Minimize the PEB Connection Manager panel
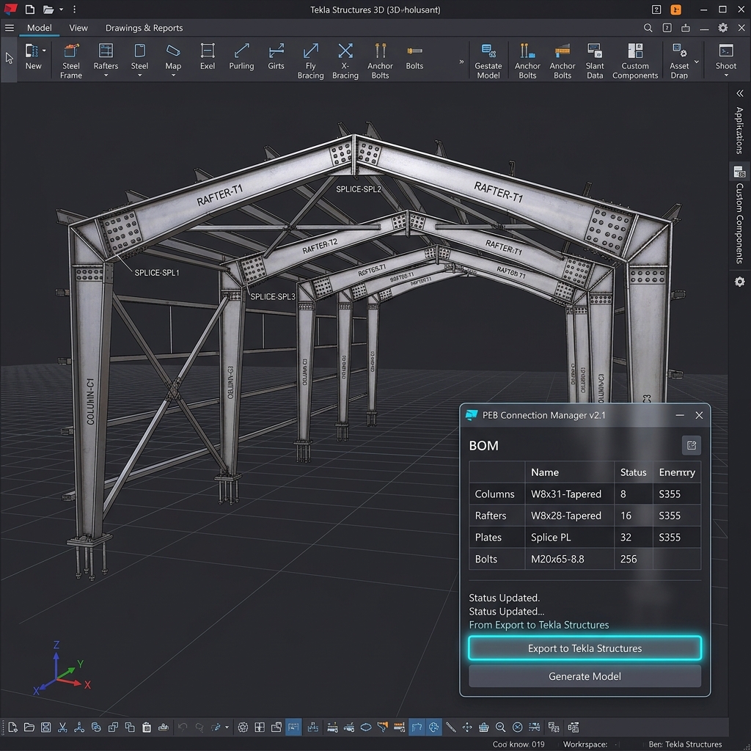This screenshot has width=751, height=751. point(680,415)
